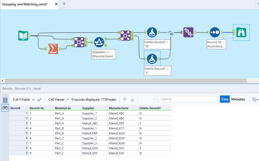The image size is (259, 161).
Task: Expand the copy results dropdown arrow
Action: (x=258, y=100)
